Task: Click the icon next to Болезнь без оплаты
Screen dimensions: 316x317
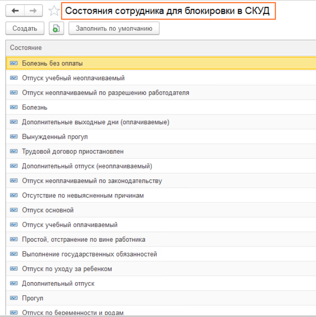Action: 14,63
